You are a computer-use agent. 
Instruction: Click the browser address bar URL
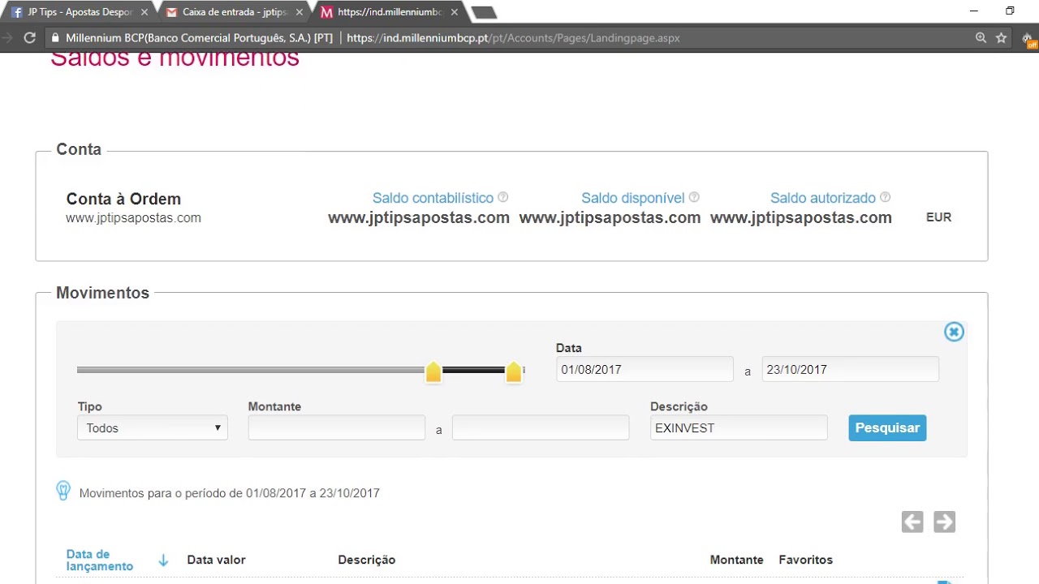[x=513, y=38]
